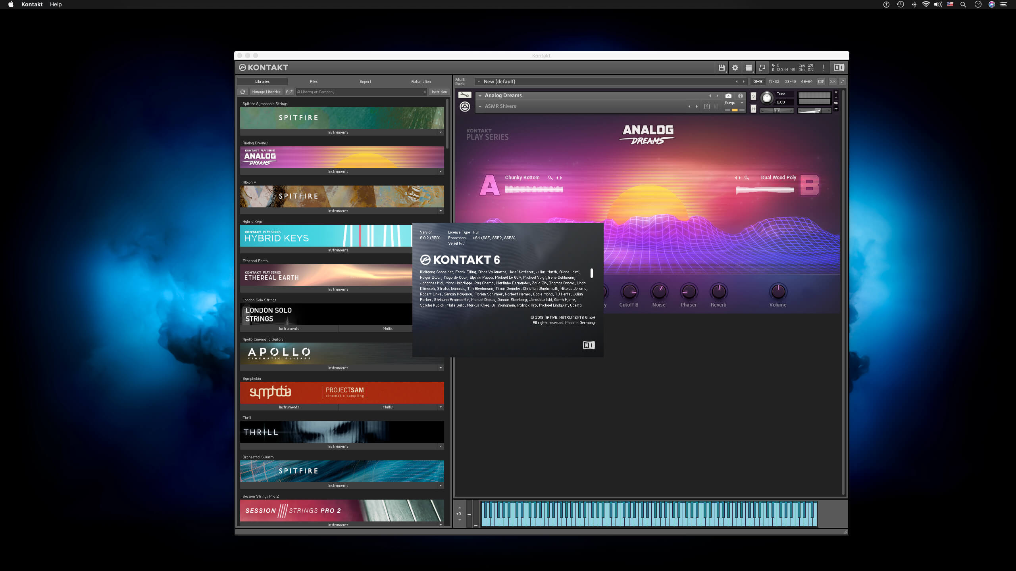Image resolution: width=1016 pixels, height=571 pixels.
Task: Click the save floppy disk icon
Action: (x=722, y=68)
